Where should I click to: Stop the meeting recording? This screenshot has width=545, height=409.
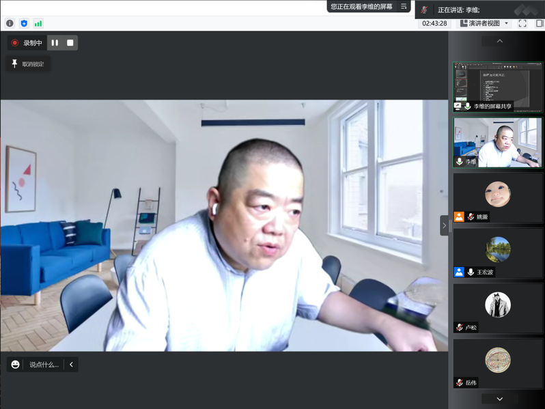point(70,43)
